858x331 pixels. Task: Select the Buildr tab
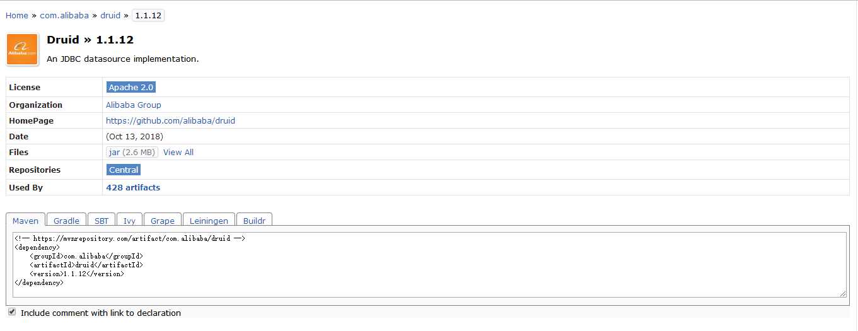coord(255,221)
